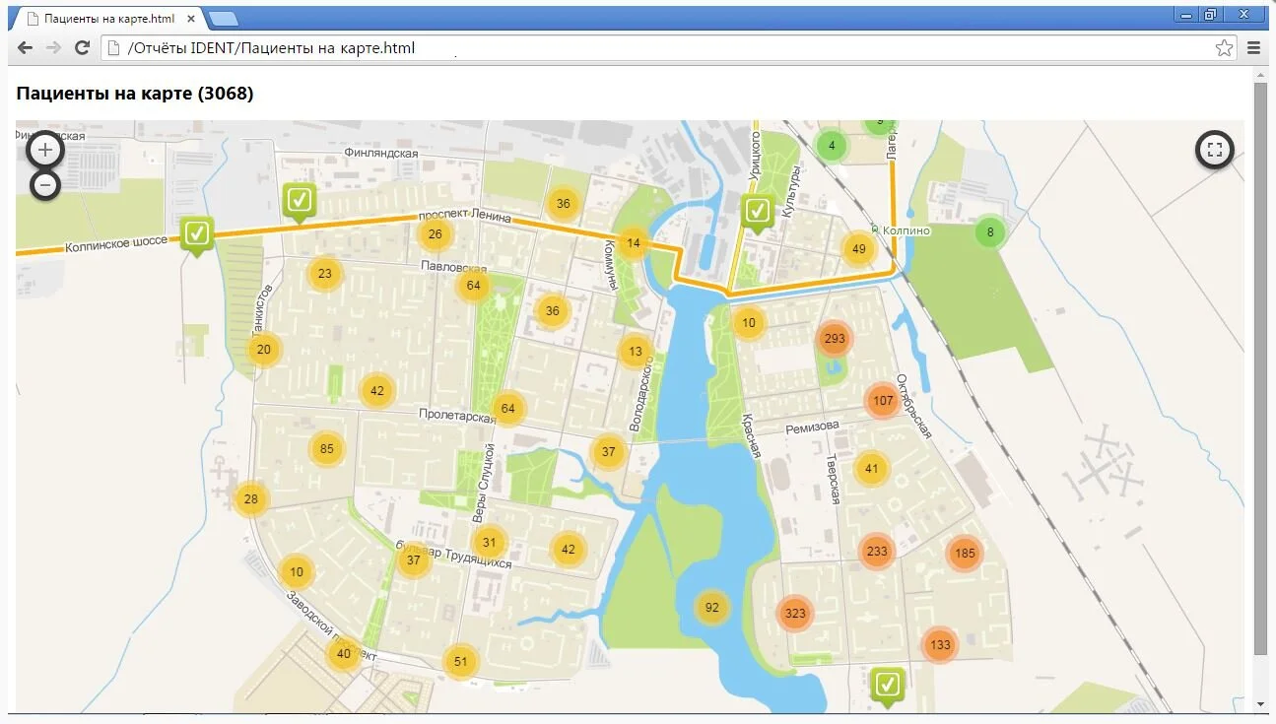Open the cluster with 28 patients
This screenshot has height=724, width=1276.
251,499
